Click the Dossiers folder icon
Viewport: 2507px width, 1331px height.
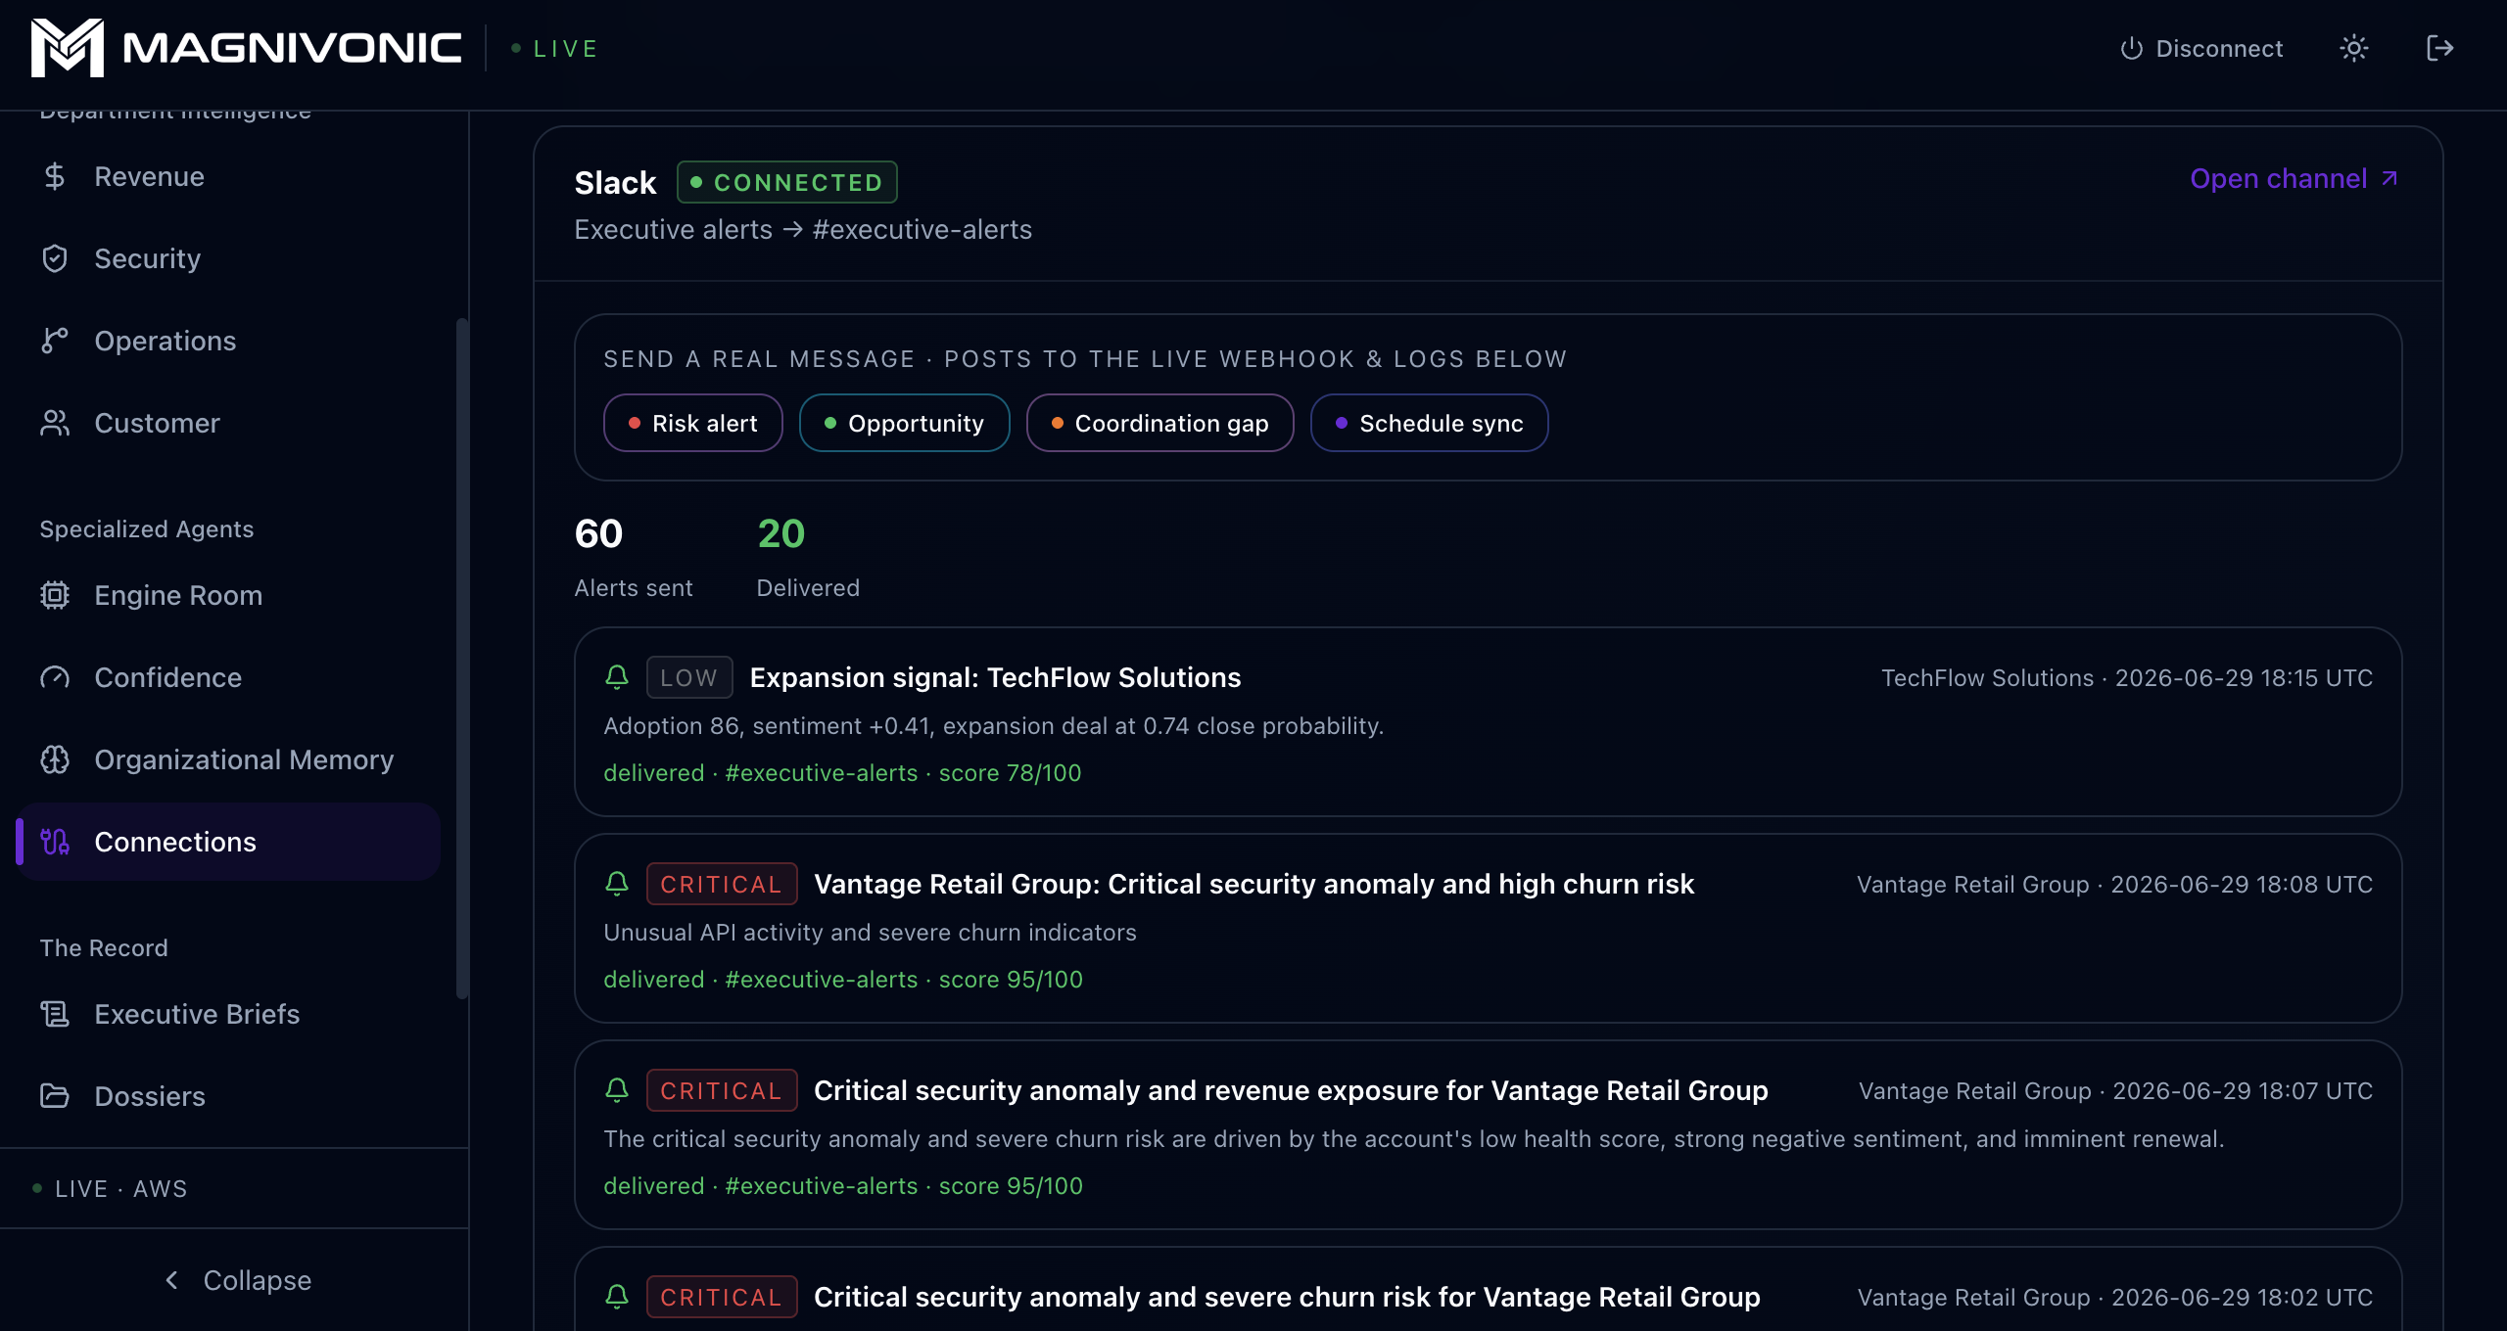55,1096
